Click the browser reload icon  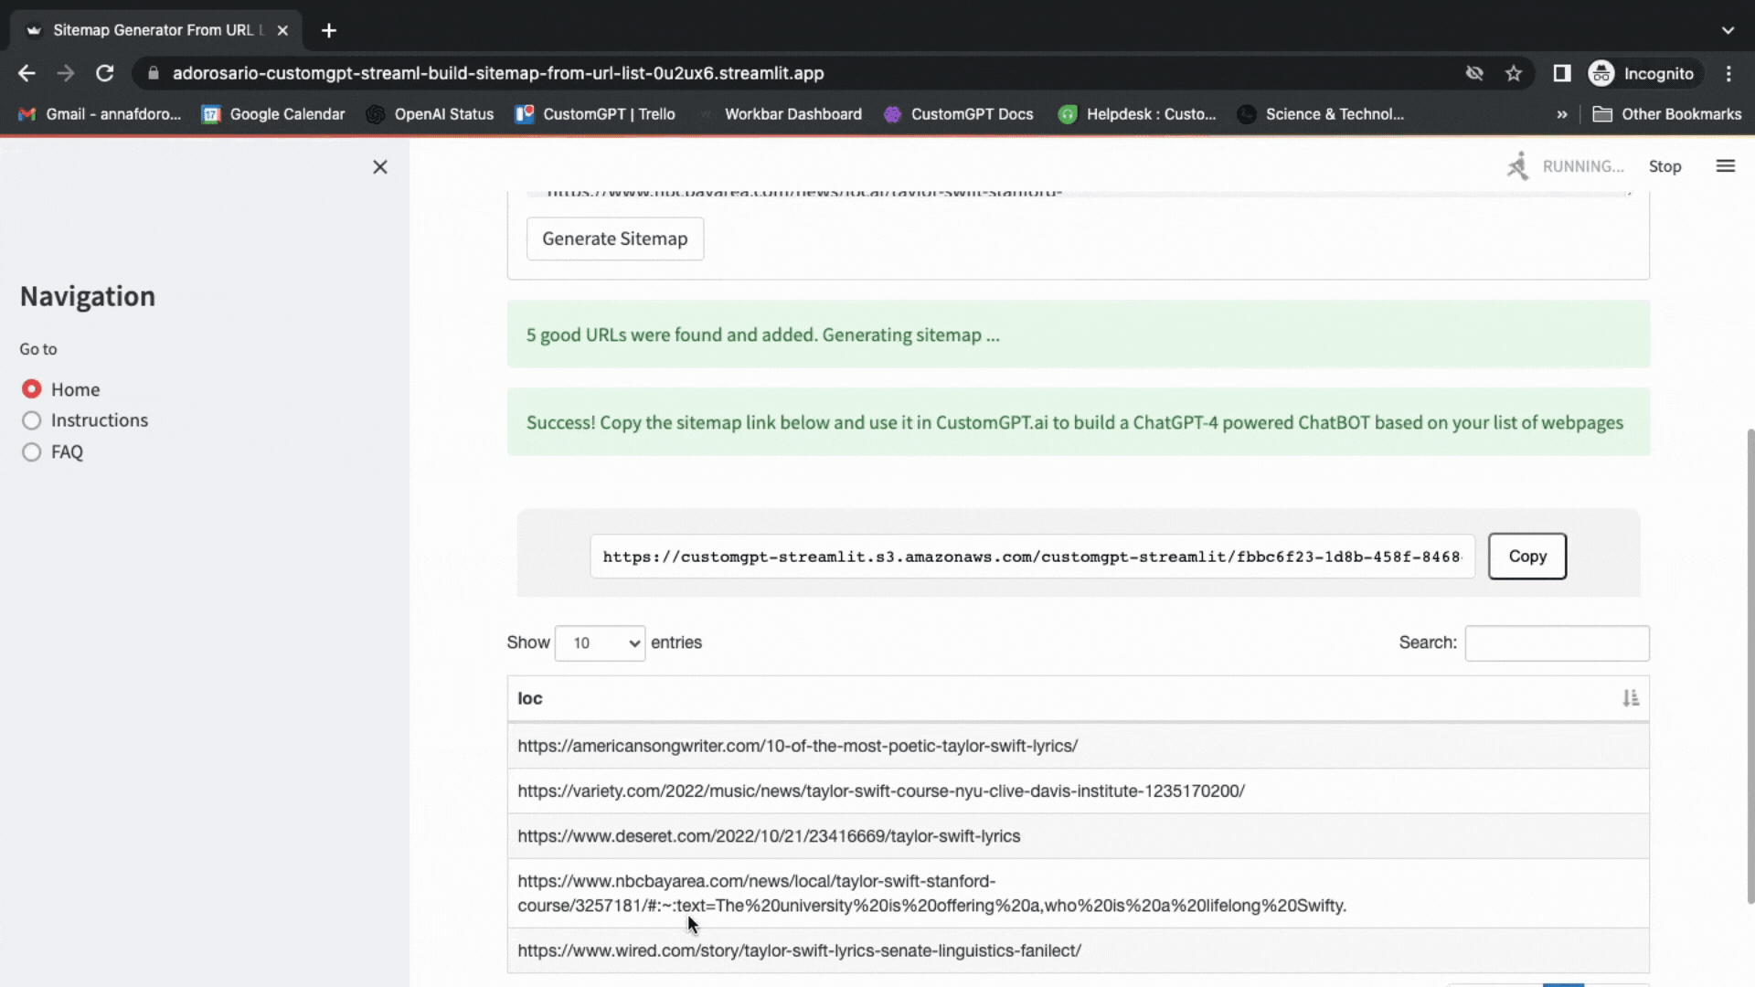click(x=105, y=73)
